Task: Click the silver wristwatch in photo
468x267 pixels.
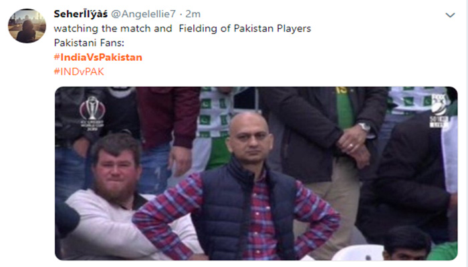Action: click(365, 127)
